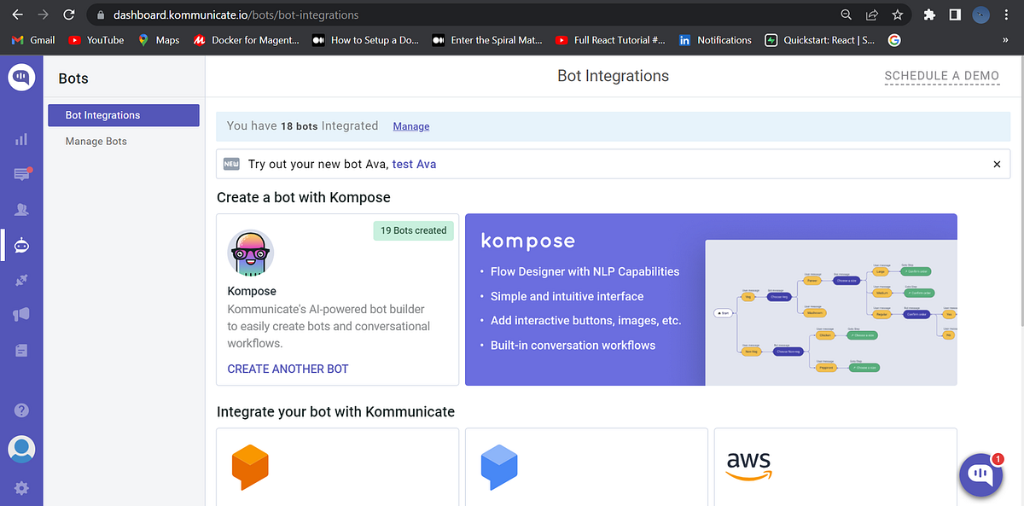The width and height of the screenshot is (1024, 506).
Task: Open the Users section in the sidebar
Action: pyautogui.click(x=21, y=209)
